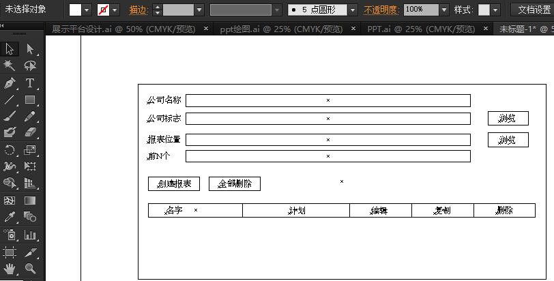Click the 样式 graphic style swatch
Viewport: 554px width, 281px height.
tap(484, 10)
